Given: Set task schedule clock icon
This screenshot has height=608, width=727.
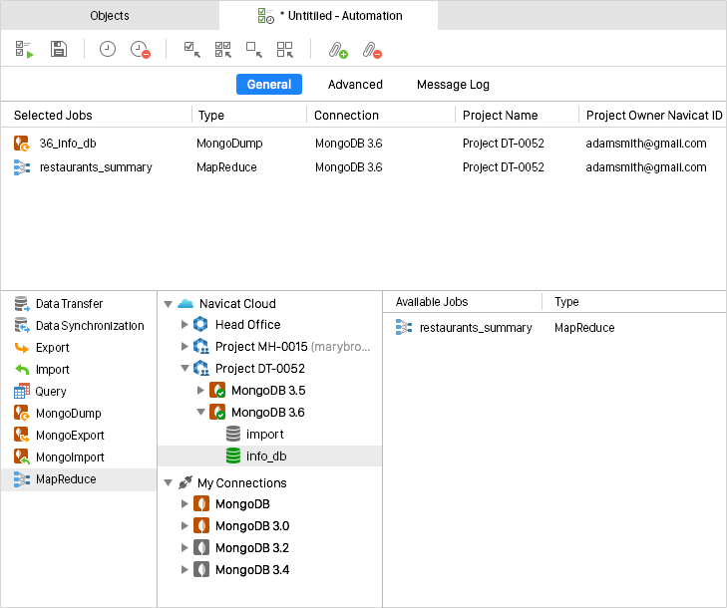Looking at the screenshot, I should (x=107, y=49).
